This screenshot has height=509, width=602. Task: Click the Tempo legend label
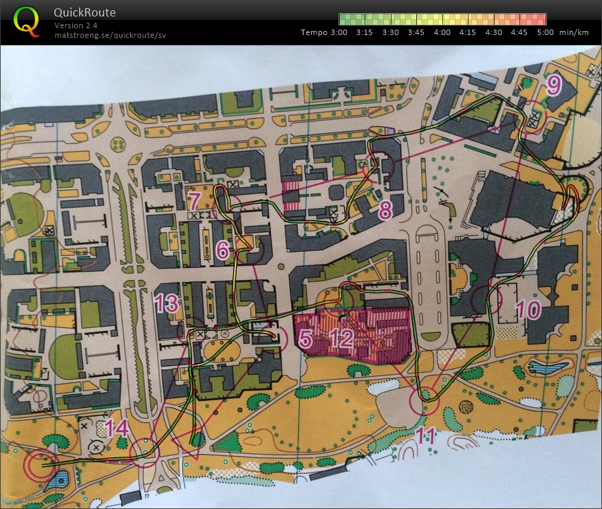314,32
